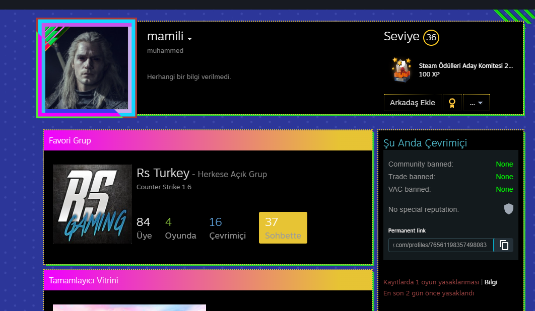Give a profile award via ribbon icon
535x311 pixels.
click(x=452, y=103)
